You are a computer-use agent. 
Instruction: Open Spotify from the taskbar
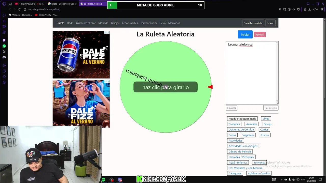[x=103, y=180]
